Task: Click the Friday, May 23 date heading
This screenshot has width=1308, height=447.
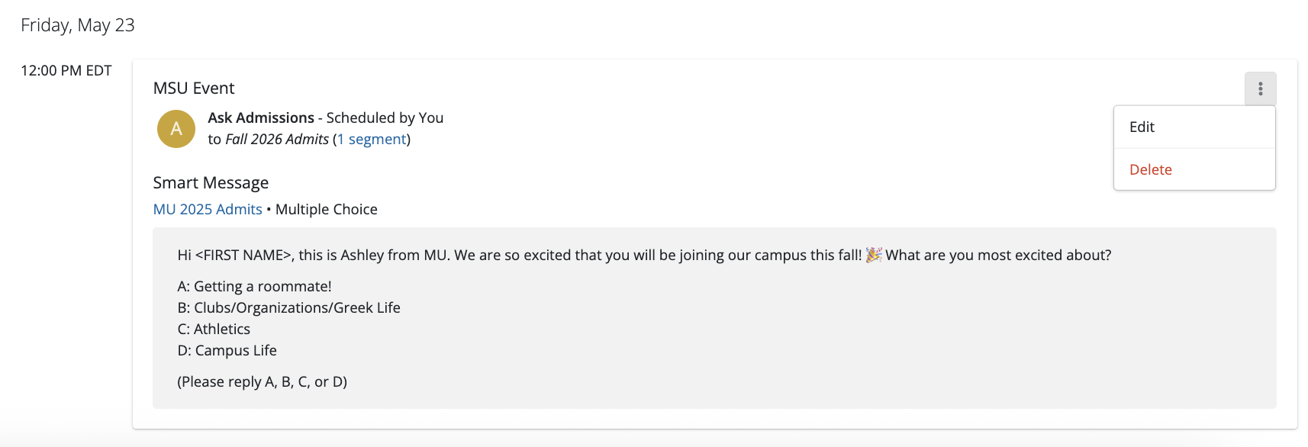Action: click(x=78, y=25)
